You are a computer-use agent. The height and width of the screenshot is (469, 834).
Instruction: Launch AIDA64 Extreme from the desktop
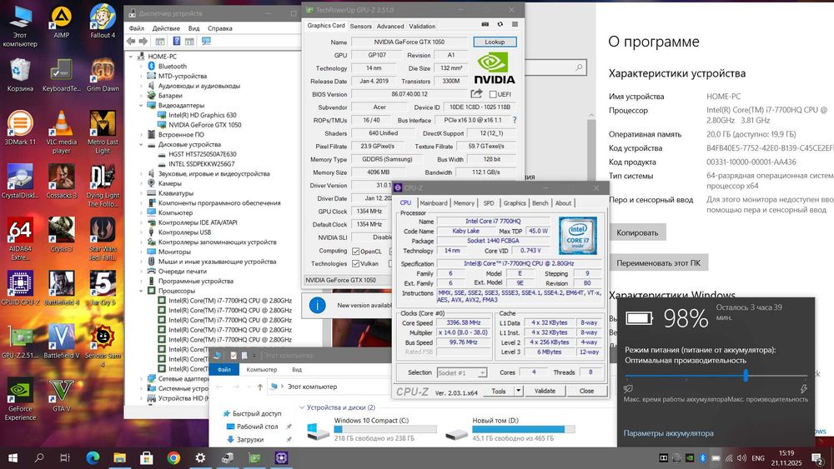[20, 239]
